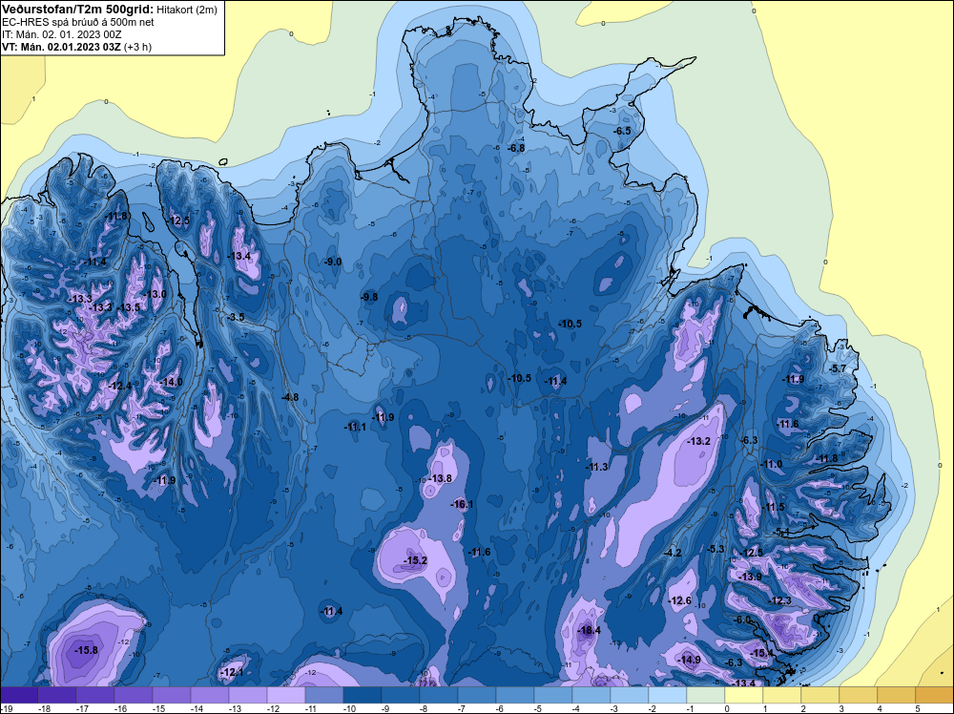Click the -5.3 temperature value
954x714 pixels.
tap(716, 549)
